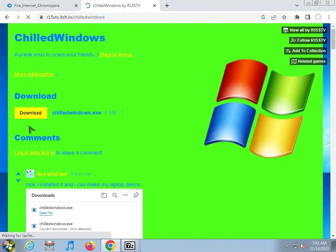336x252 pixels.
Task: Open the Chrome three-dot menu
Action: 329,17
